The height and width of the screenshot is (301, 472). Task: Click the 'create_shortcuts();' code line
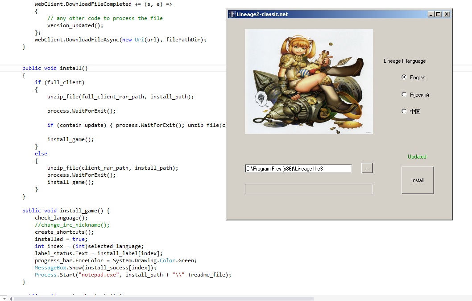[64, 232]
